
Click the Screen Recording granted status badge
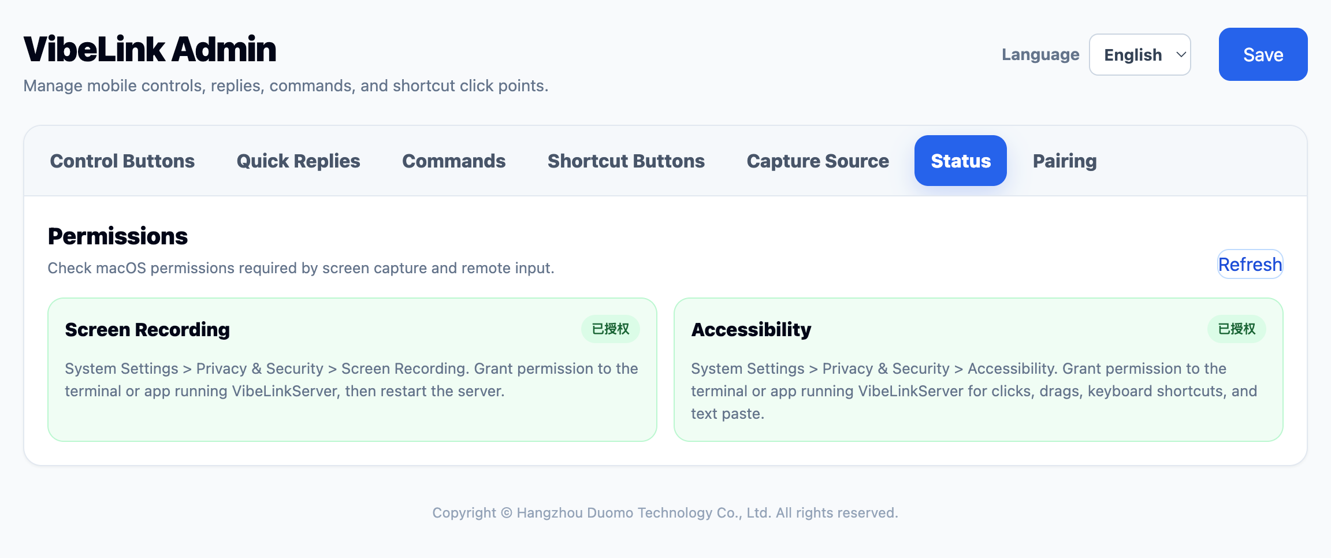point(610,329)
